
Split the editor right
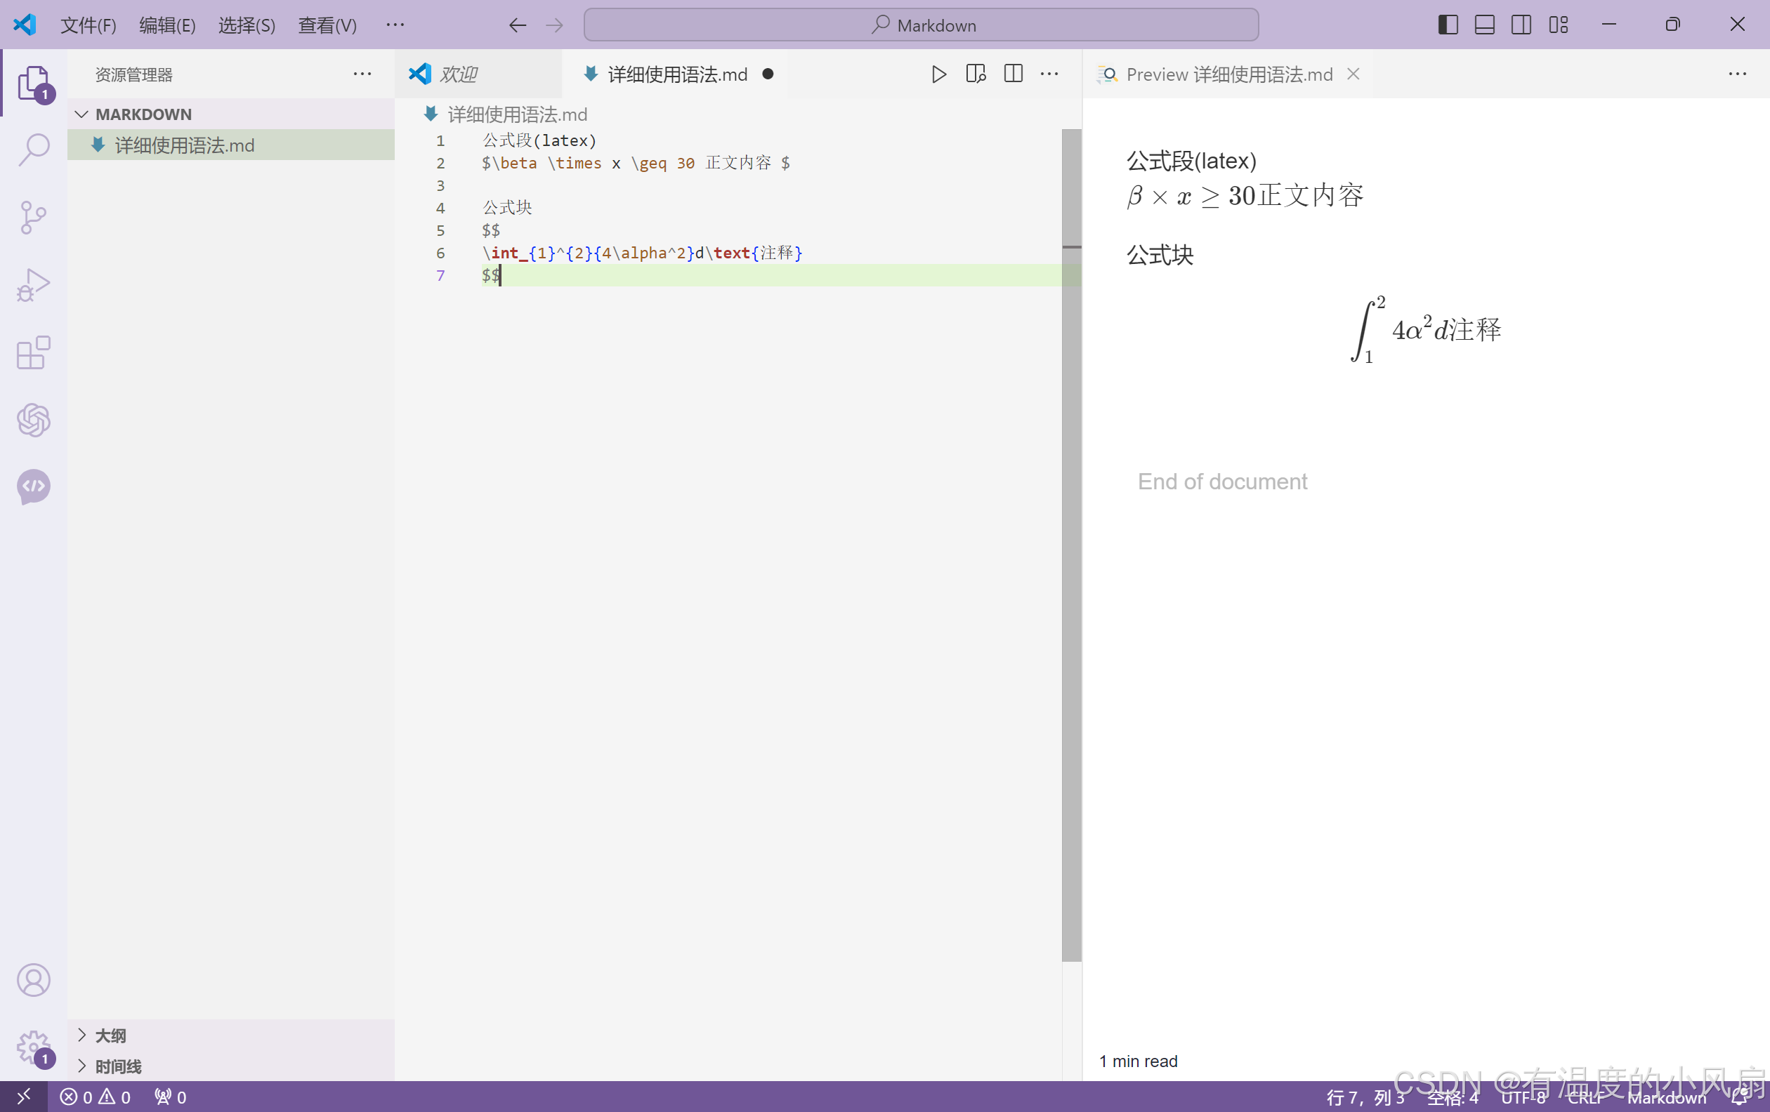(1013, 74)
